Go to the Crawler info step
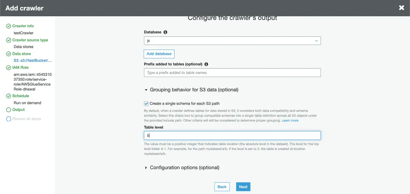 click(23, 26)
